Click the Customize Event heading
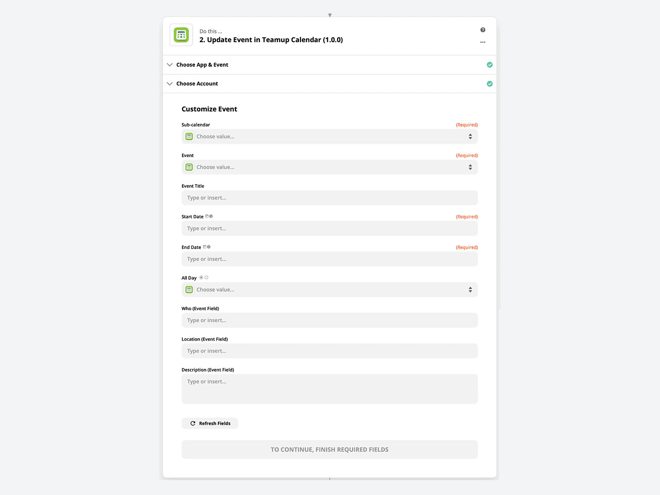The image size is (660, 495). click(x=209, y=109)
